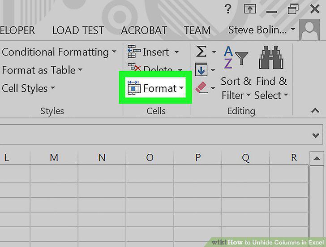Click the formula bar input area
The image size is (326, 247).
click(x=154, y=134)
